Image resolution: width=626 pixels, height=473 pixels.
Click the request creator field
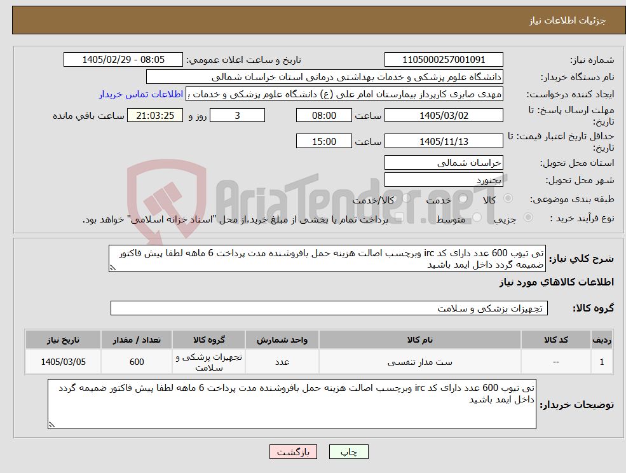pos(344,94)
